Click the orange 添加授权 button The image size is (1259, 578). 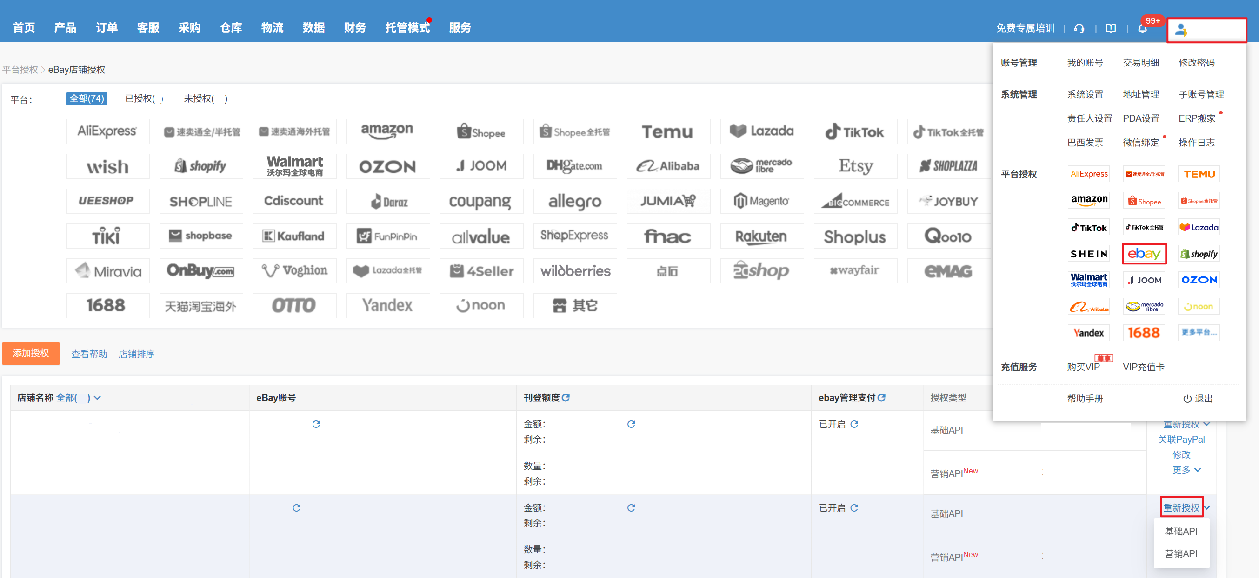tap(31, 354)
